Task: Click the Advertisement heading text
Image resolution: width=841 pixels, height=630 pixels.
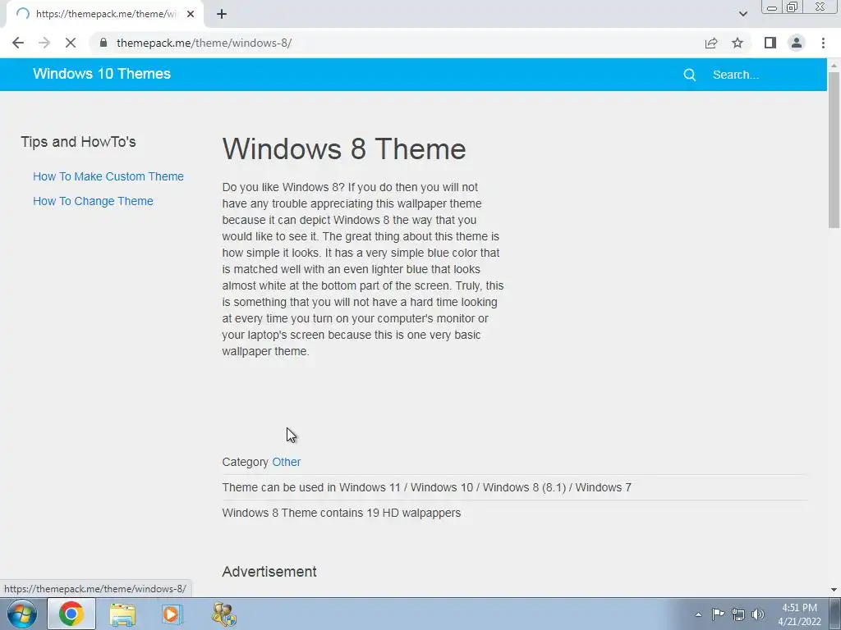Action: pyautogui.click(x=269, y=572)
